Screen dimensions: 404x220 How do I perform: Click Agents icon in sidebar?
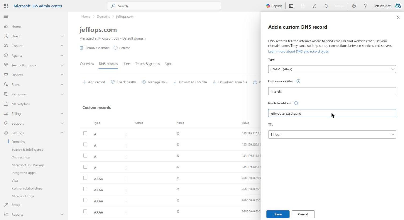(x=6, y=55)
